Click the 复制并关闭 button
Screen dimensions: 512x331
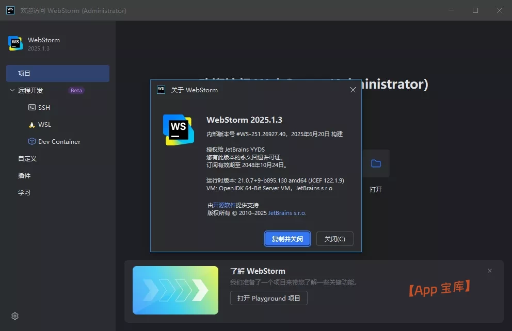click(287, 239)
